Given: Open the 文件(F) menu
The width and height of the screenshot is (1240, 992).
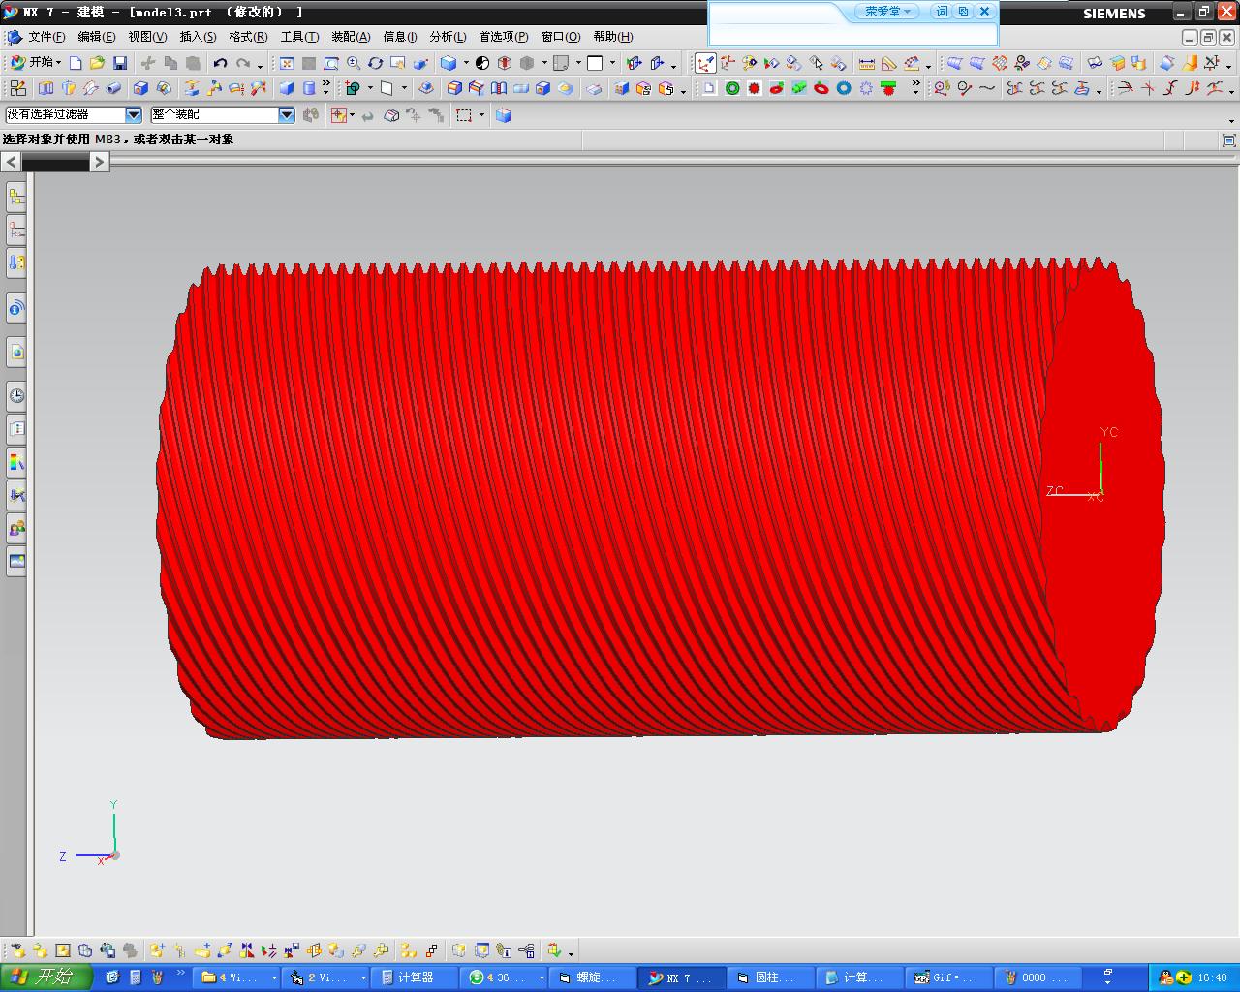Looking at the screenshot, I should point(46,37).
